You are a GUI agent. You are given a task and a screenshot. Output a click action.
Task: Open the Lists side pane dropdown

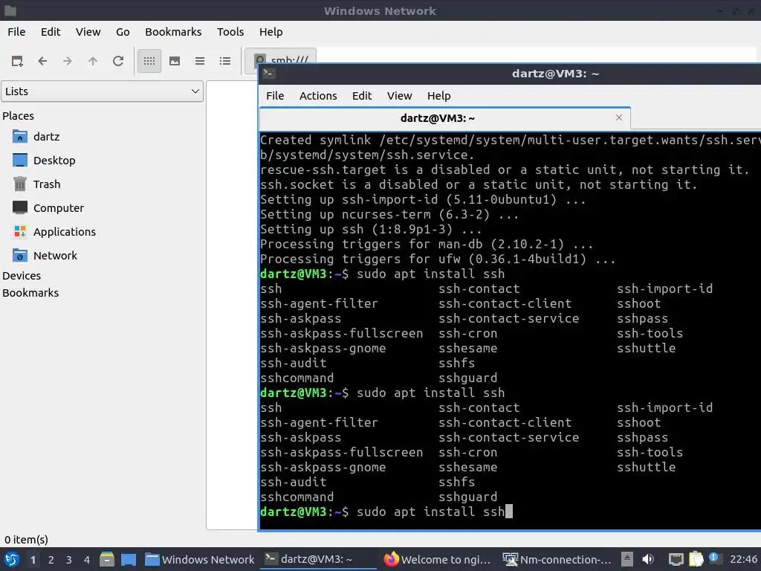pyautogui.click(x=103, y=91)
